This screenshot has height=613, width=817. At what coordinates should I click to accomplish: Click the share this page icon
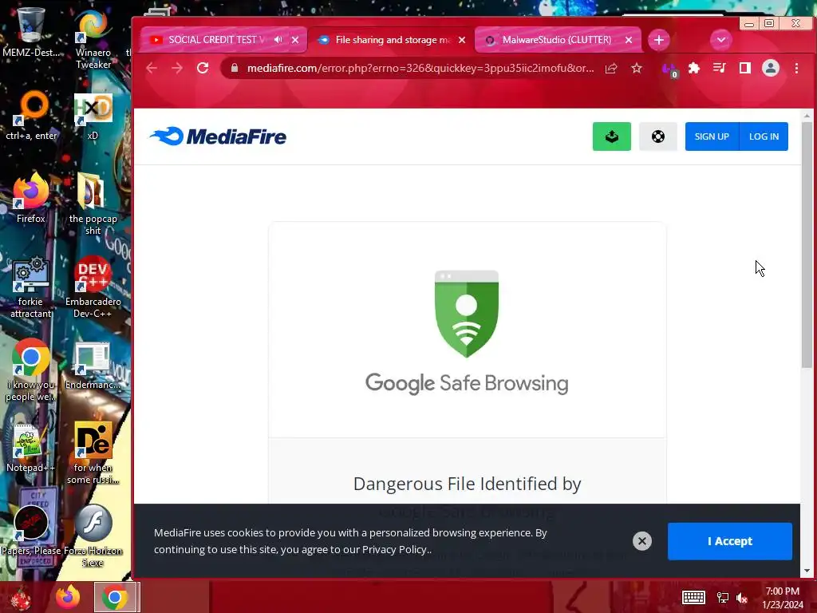[611, 68]
